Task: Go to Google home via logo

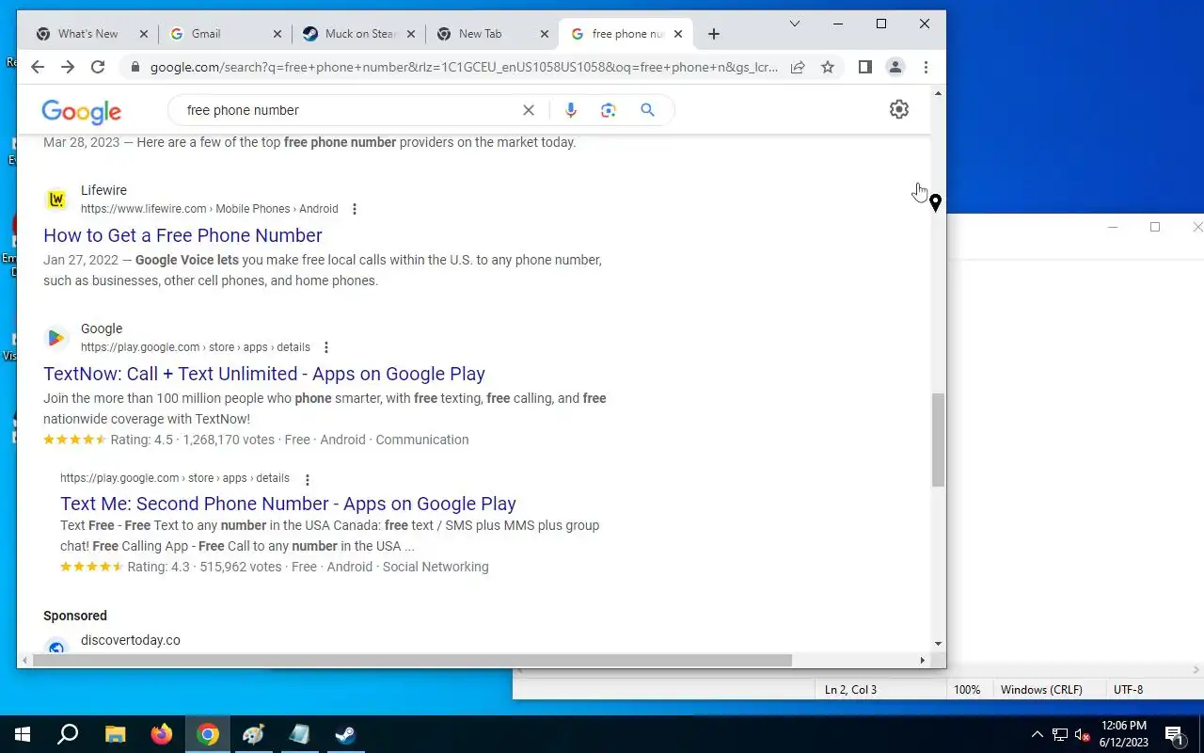Action: (82, 112)
